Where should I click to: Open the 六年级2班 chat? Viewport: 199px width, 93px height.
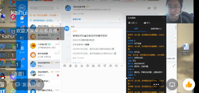click(x=44, y=46)
